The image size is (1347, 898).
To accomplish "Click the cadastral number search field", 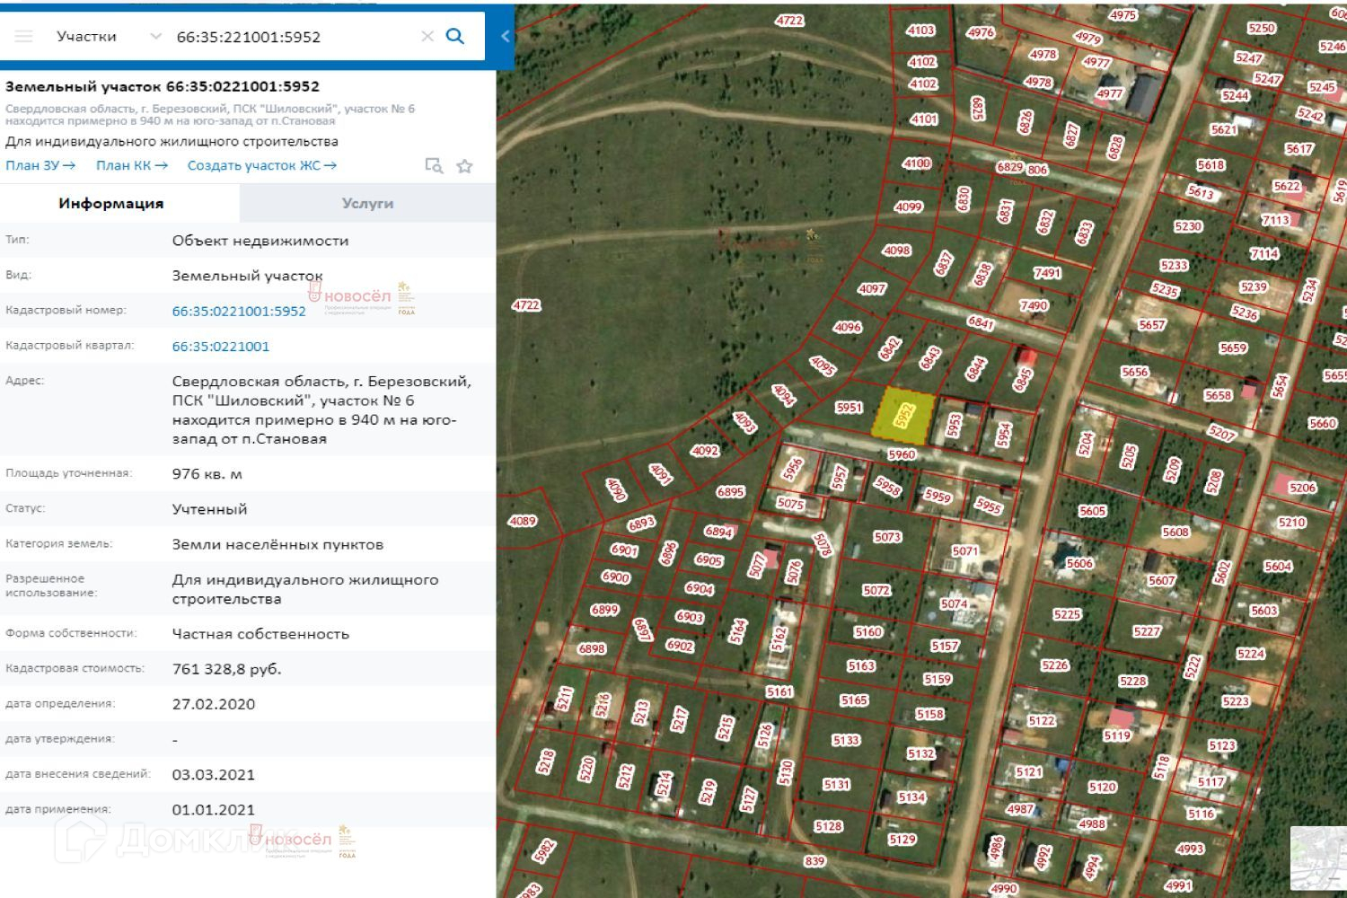I will (x=294, y=37).
